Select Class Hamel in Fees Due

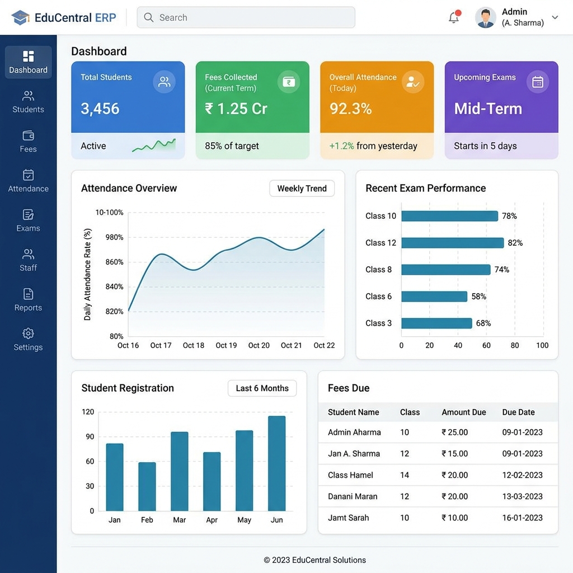[350, 475]
